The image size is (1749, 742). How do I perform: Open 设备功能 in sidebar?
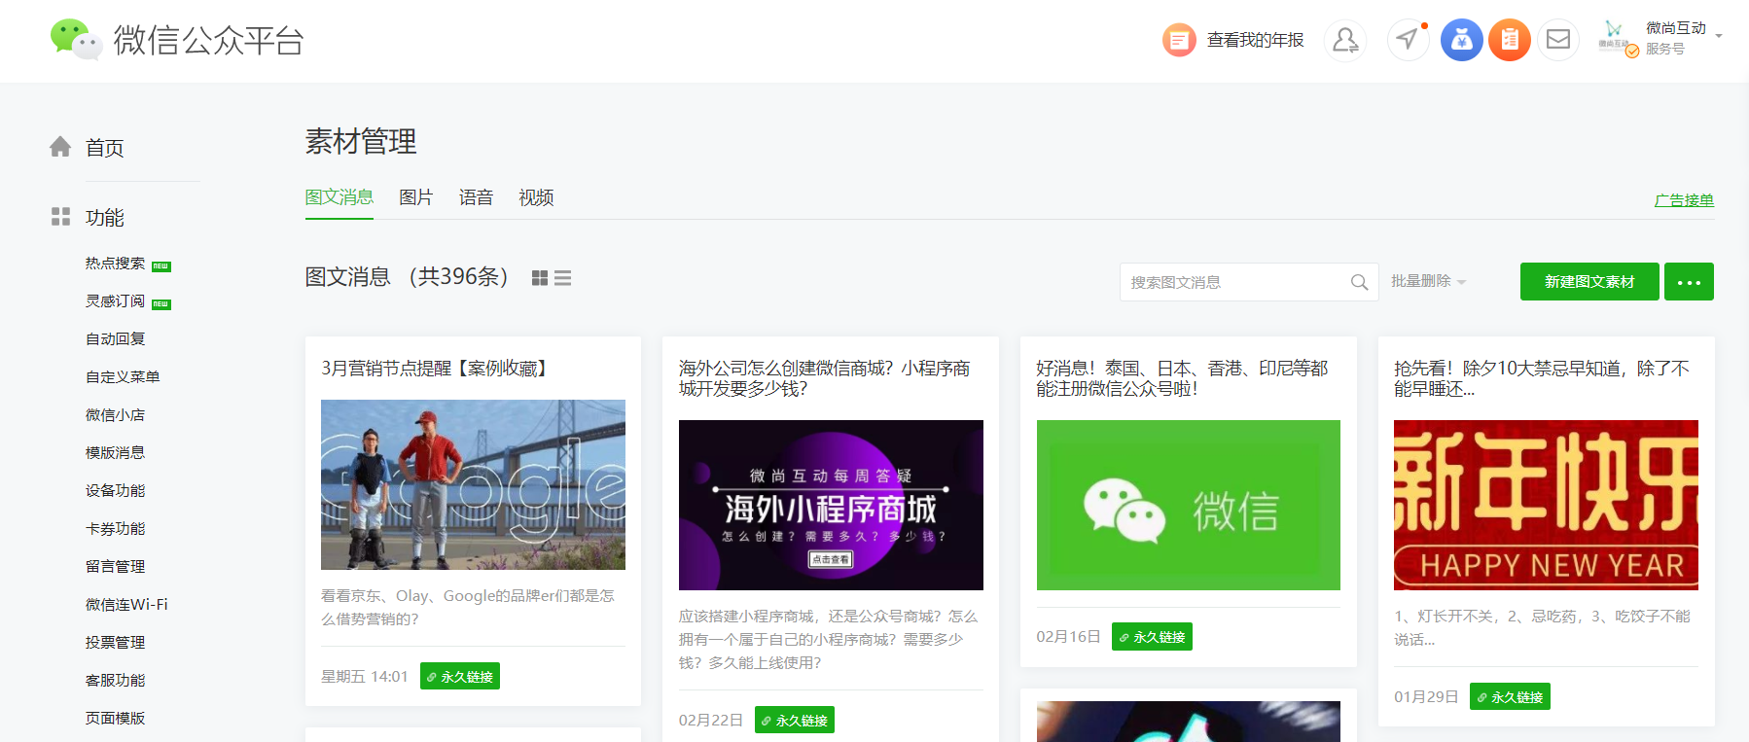pyautogui.click(x=115, y=491)
